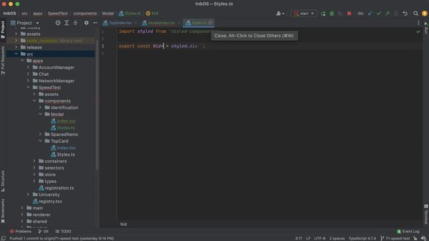Click the green Debug bug icon
429x241 pixels.
point(332,13)
